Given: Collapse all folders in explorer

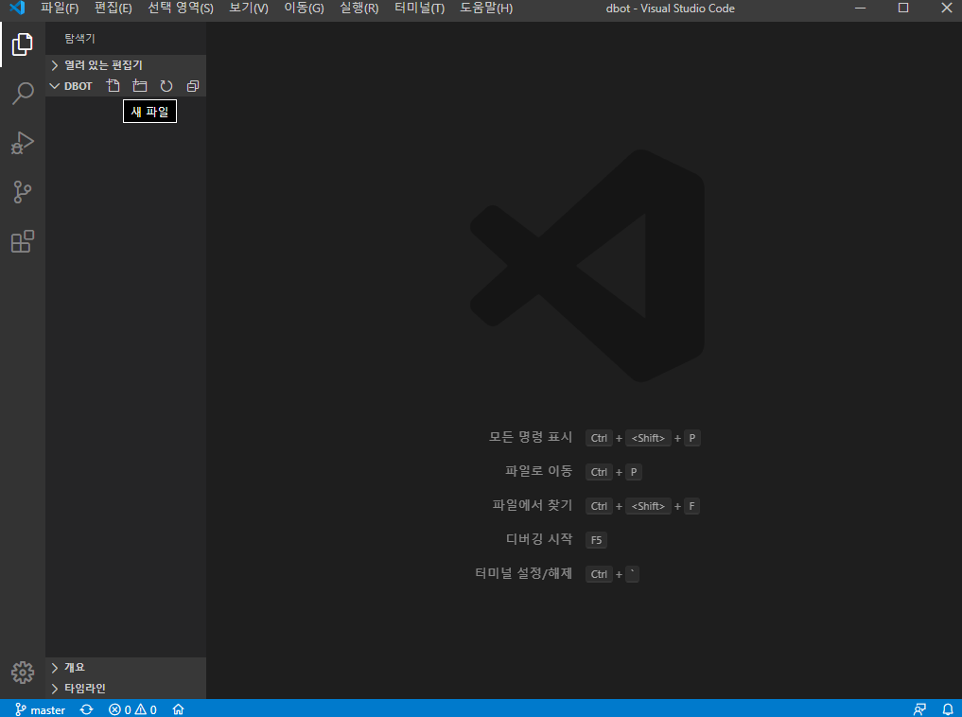Looking at the screenshot, I should click(x=193, y=86).
